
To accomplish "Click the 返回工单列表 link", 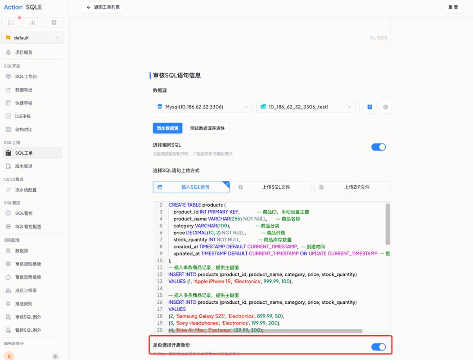I will click(x=103, y=7).
